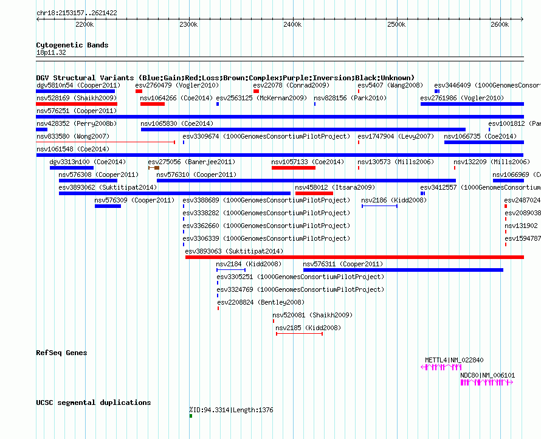Click nsv428352 (Perry2008b) label
The image size is (541, 439).
pyautogui.click(x=77, y=123)
